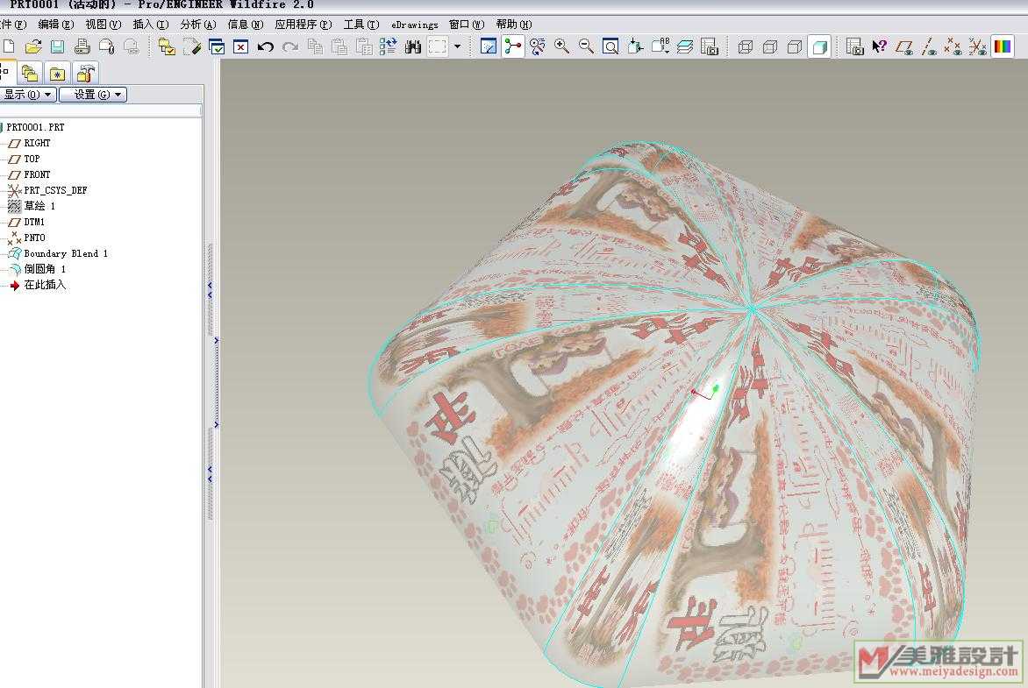Open the 编辑 menu
The height and width of the screenshot is (688, 1028).
point(56,25)
